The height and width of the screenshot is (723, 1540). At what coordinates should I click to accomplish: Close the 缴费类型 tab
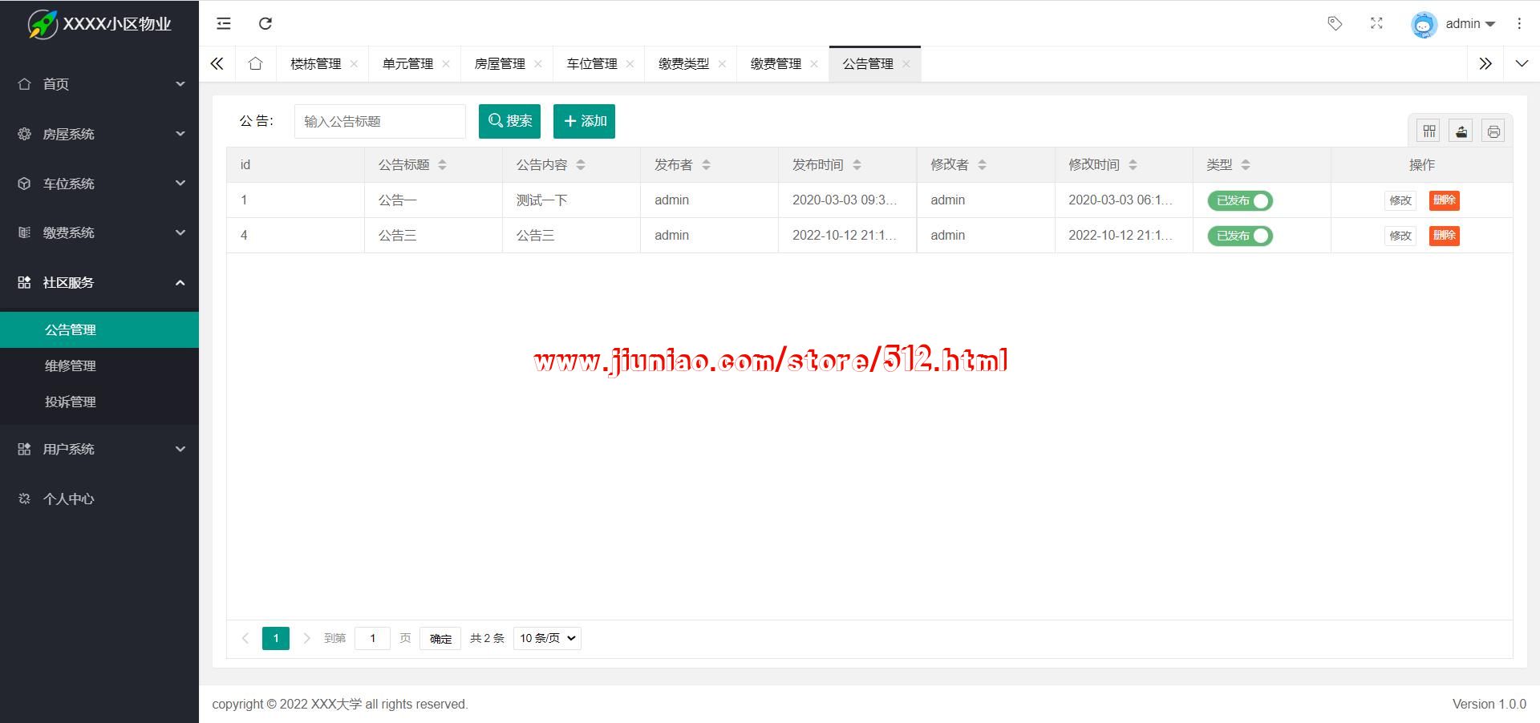[722, 64]
